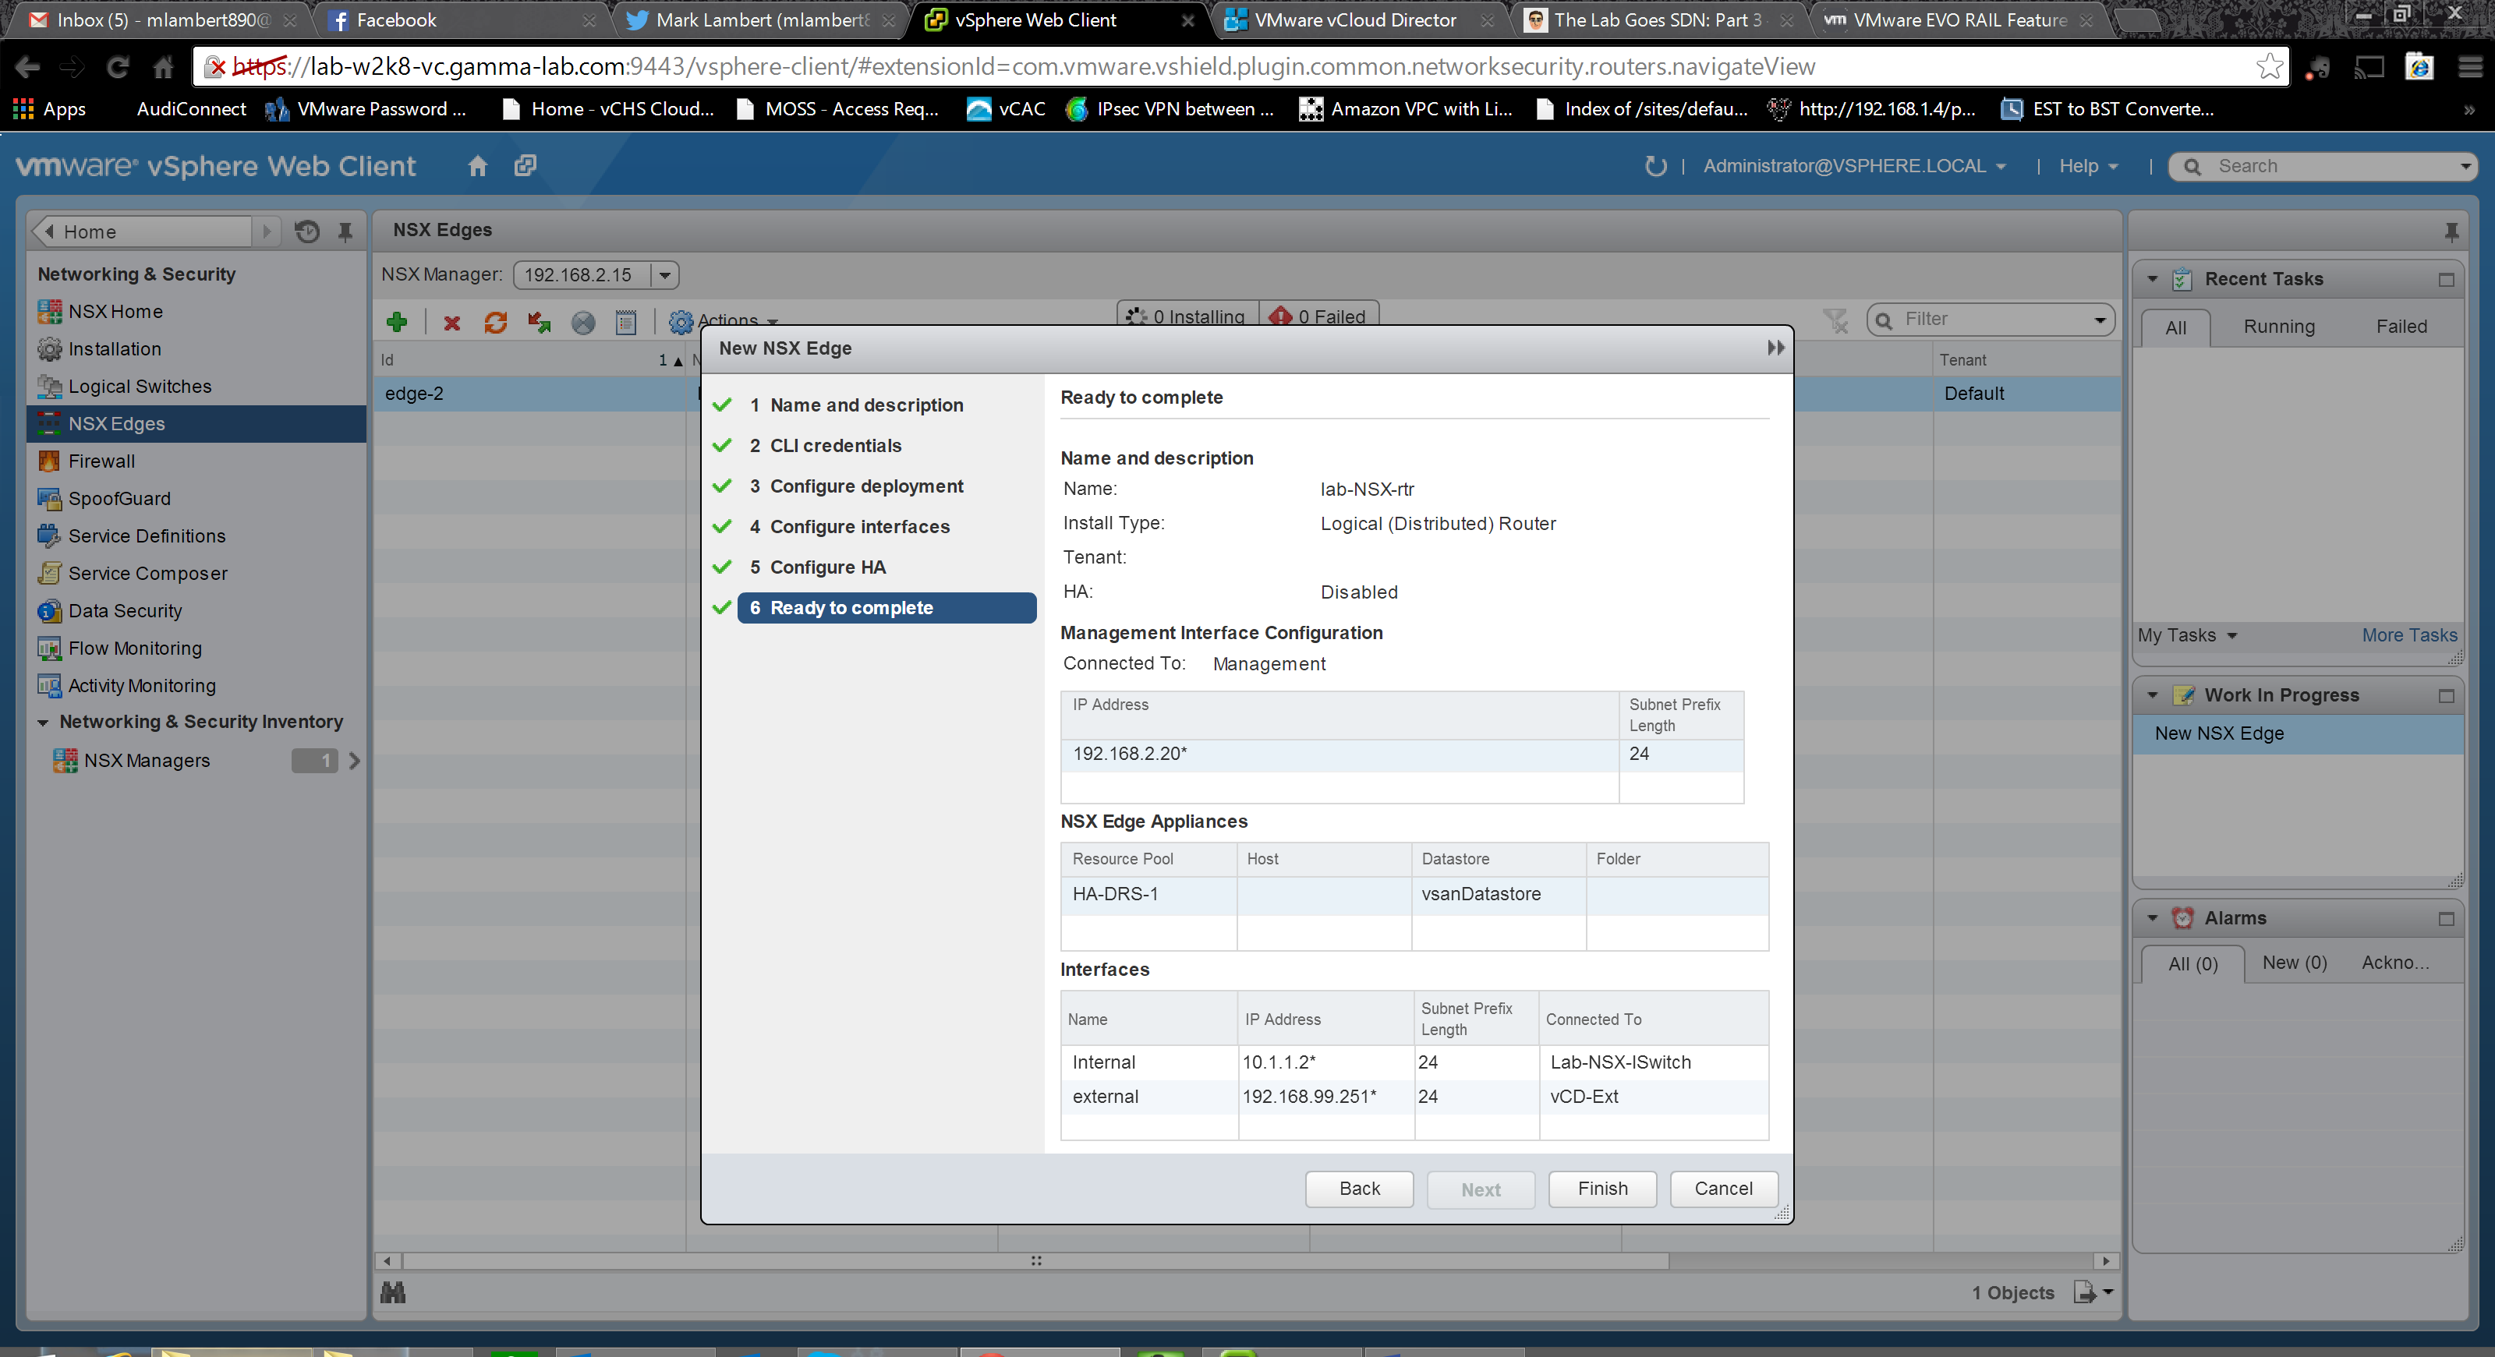Click the orange refresh icon in toolbar
This screenshot has height=1357, width=2495.
[x=496, y=323]
